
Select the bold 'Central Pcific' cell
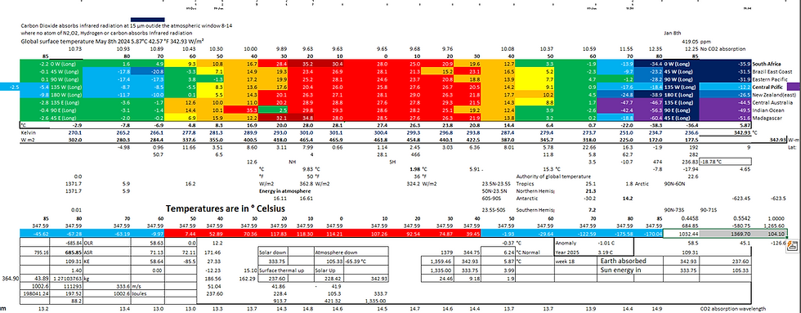coord(767,87)
